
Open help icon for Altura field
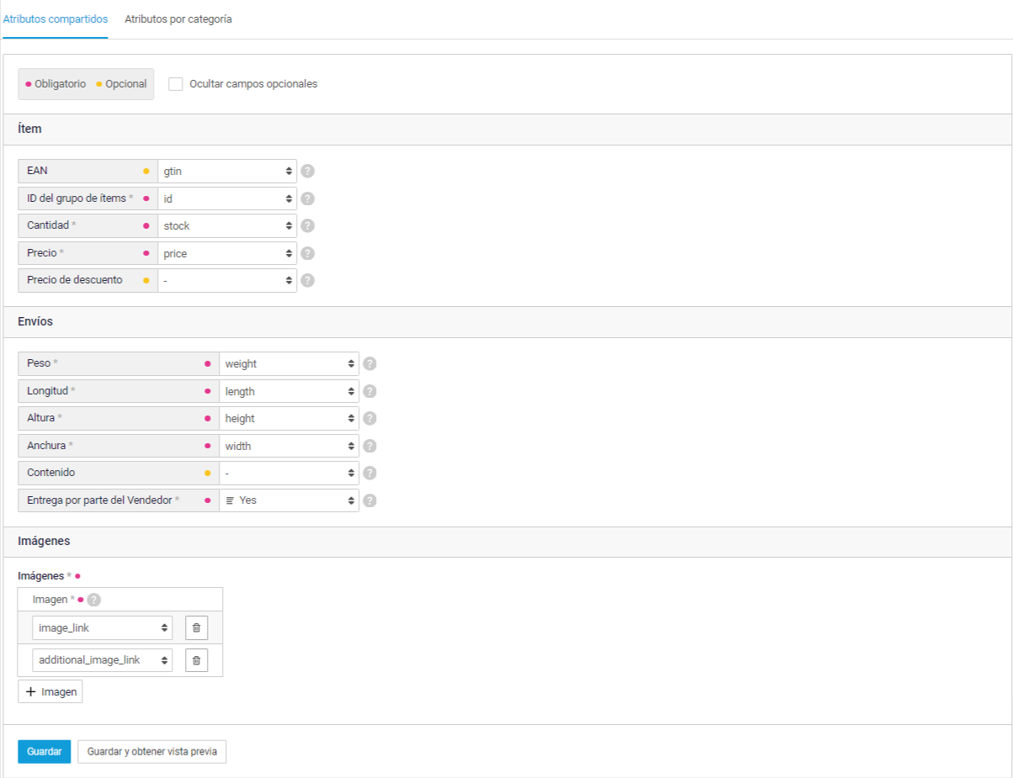(369, 418)
